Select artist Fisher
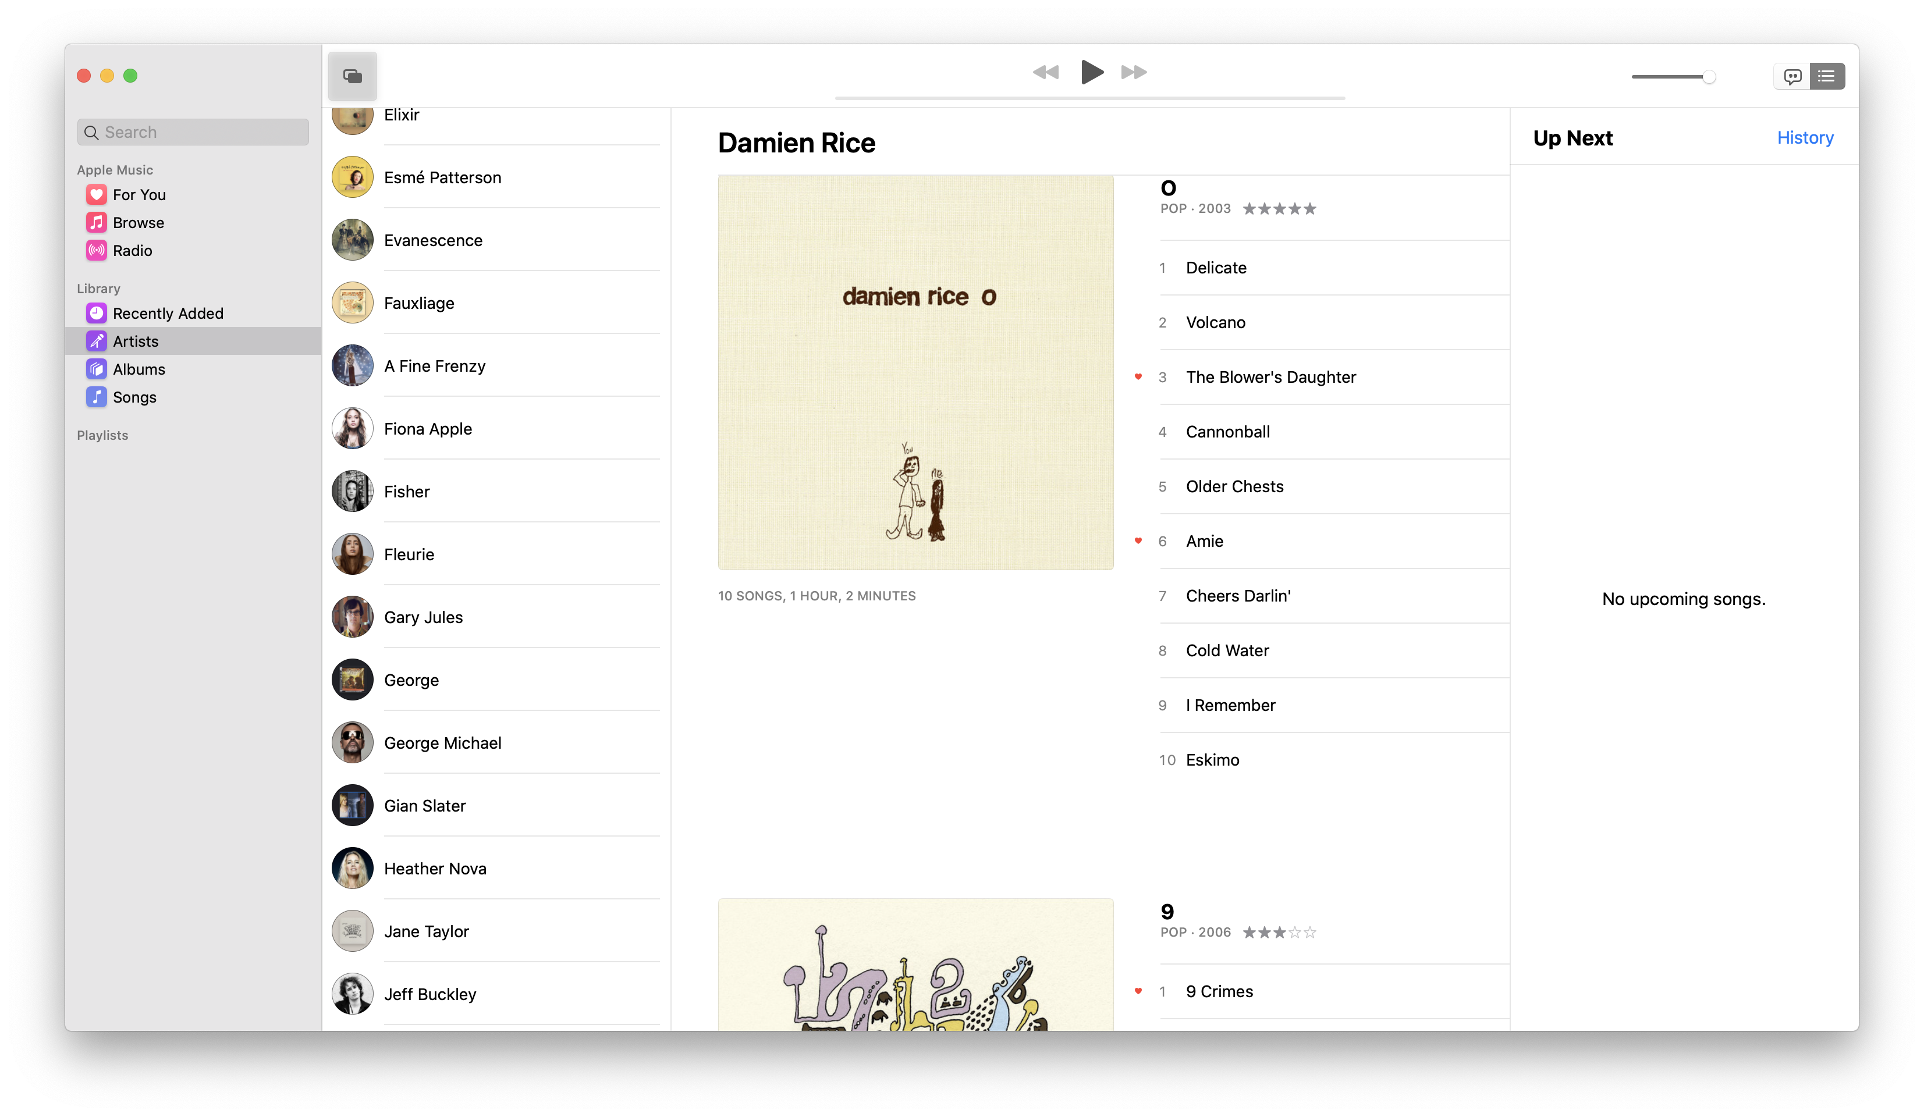1924x1117 pixels. pyautogui.click(x=495, y=492)
